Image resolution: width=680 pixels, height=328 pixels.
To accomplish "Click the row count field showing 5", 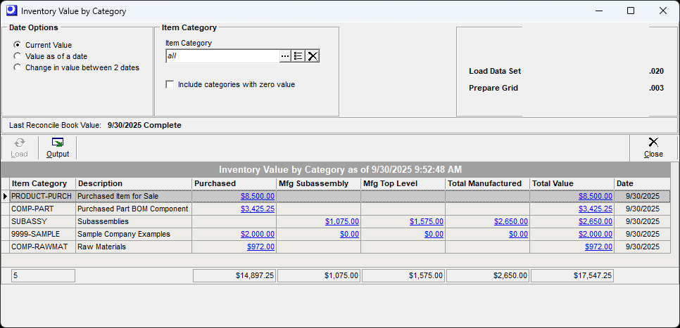I will point(44,275).
